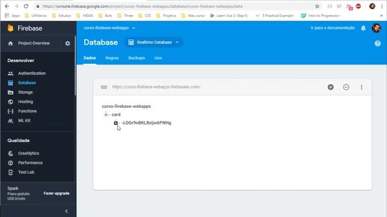
Task: Open the Estudos bookmarks folder
Action: pyautogui.click(x=61, y=16)
